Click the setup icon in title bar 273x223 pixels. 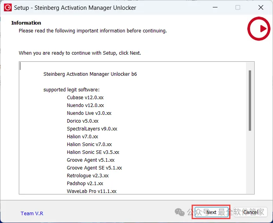pos(7,7)
